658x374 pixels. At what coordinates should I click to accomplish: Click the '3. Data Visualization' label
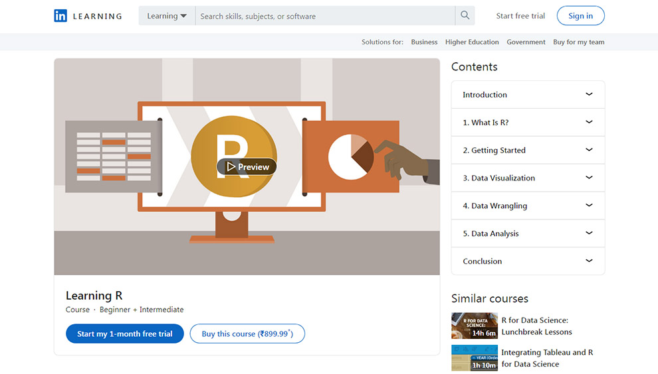pyautogui.click(x=499, y=178)
